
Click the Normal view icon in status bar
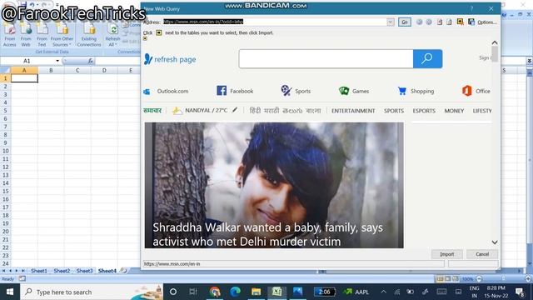pos(440,279)
